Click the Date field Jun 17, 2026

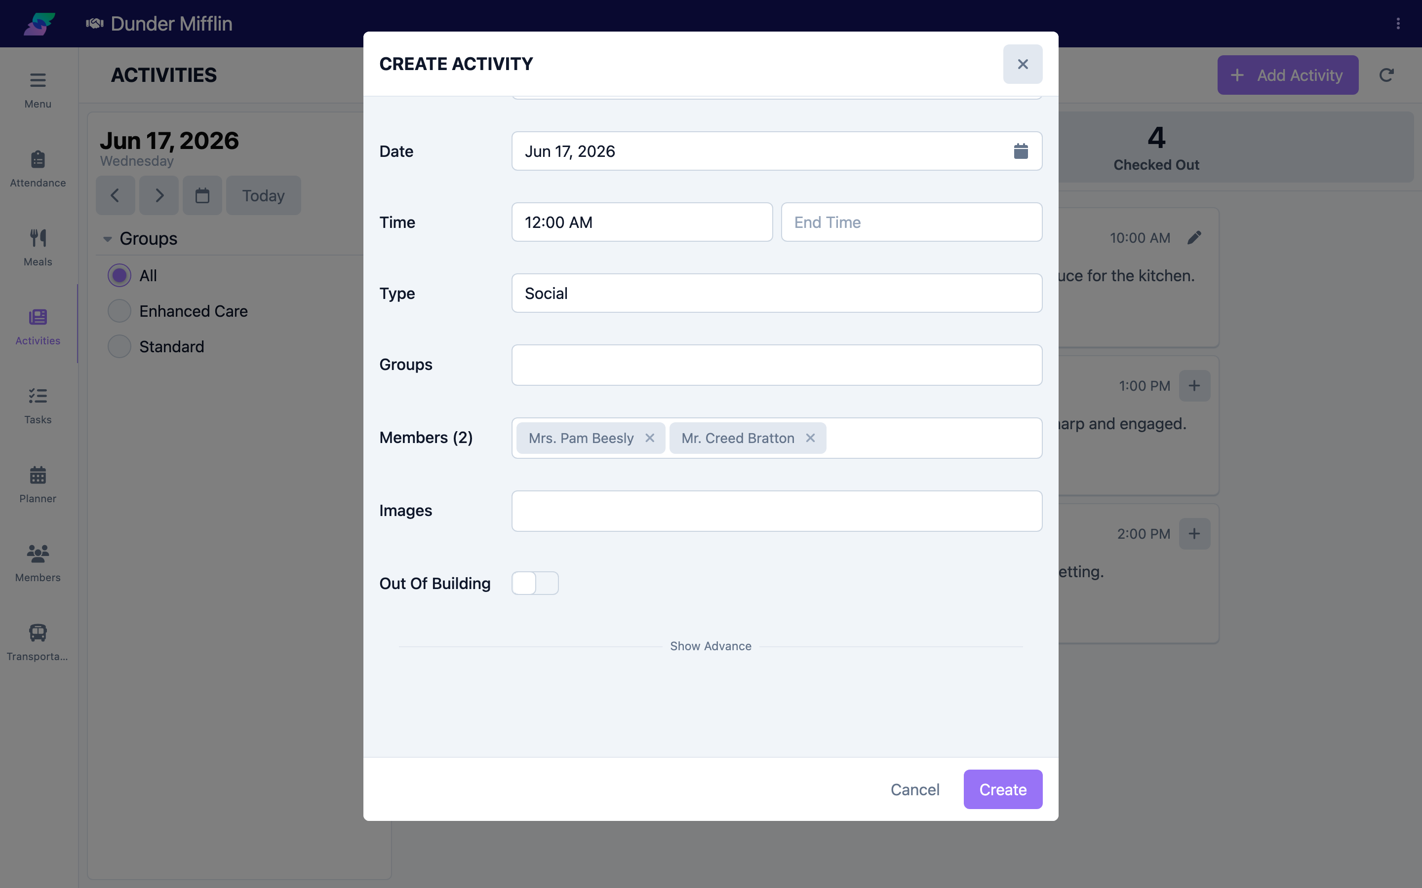click(777, 151)
